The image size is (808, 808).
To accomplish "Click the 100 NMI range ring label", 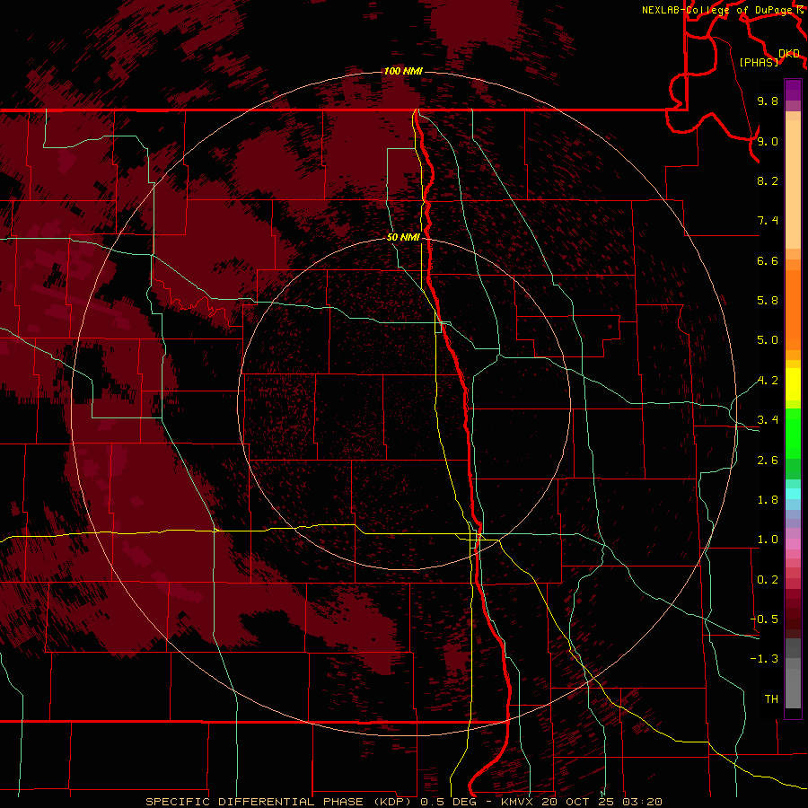I will [x=403, y=71].
